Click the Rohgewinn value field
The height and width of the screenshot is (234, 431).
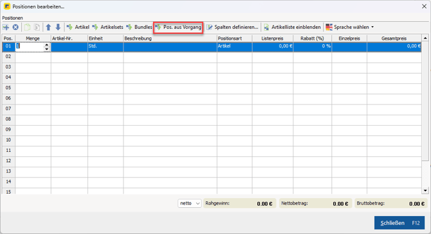pyautogui.click(x=239, y=204)
